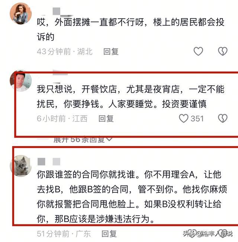Click the chevron next to 56条回复
This screenshot has height=242, width=238.
tap(109, 139)
